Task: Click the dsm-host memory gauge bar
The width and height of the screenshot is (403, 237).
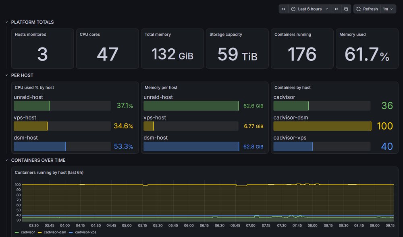Action: tap(191, 146)
